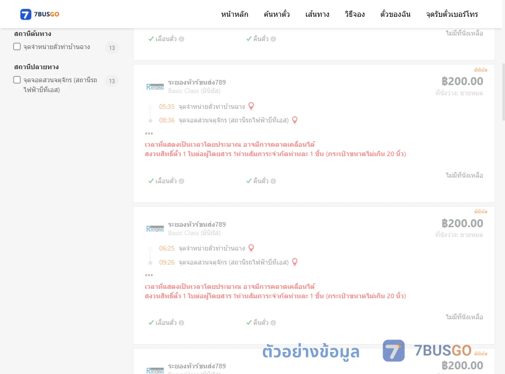The image size is (505, 374).
Task: Tick the destination จุดจอดสวนจตุจักร checkbox
Action: [17, 79]
